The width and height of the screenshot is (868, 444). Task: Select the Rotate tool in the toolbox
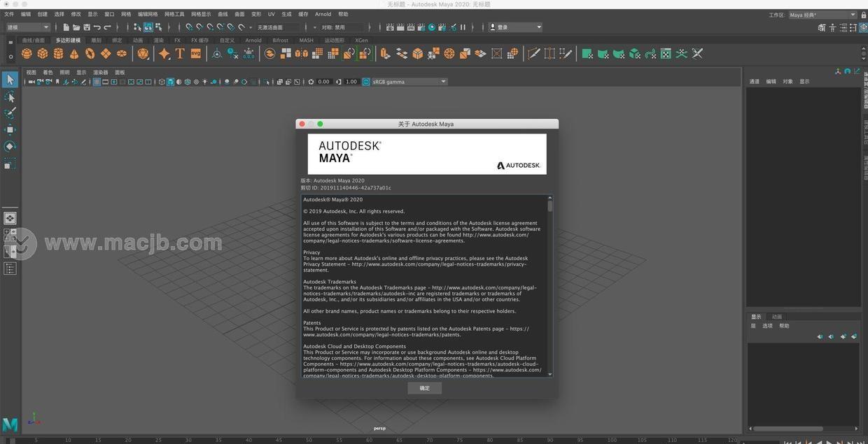pyautogui.click(x=10, y=146)
